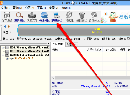Click the 硬盘 1 label
The height and width of the screenshot is (95, 130).
point(7,32)
